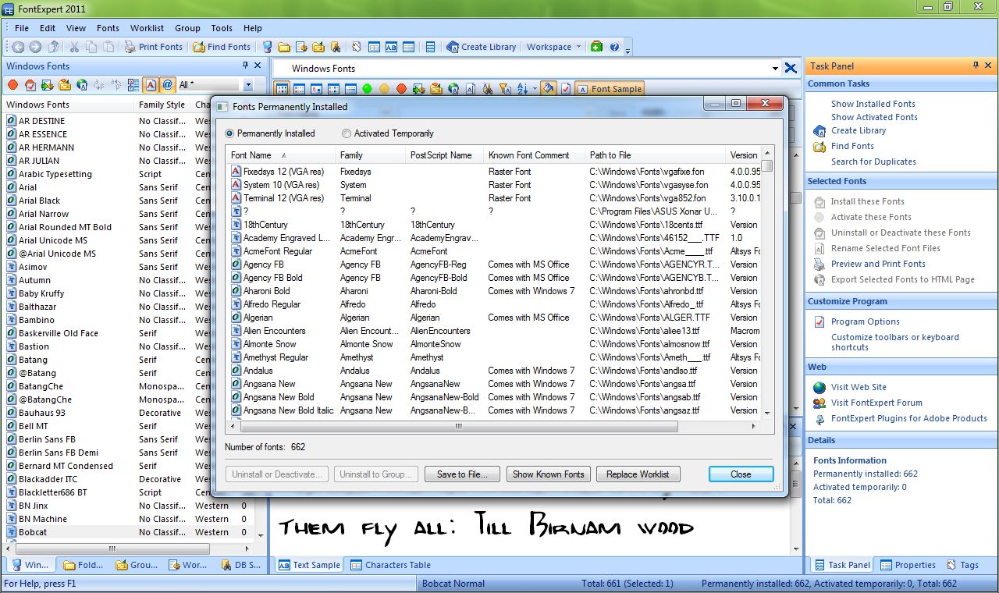
Task: Click the funnel filter icon in font view toolbar
Action: [x=504, y=89]
